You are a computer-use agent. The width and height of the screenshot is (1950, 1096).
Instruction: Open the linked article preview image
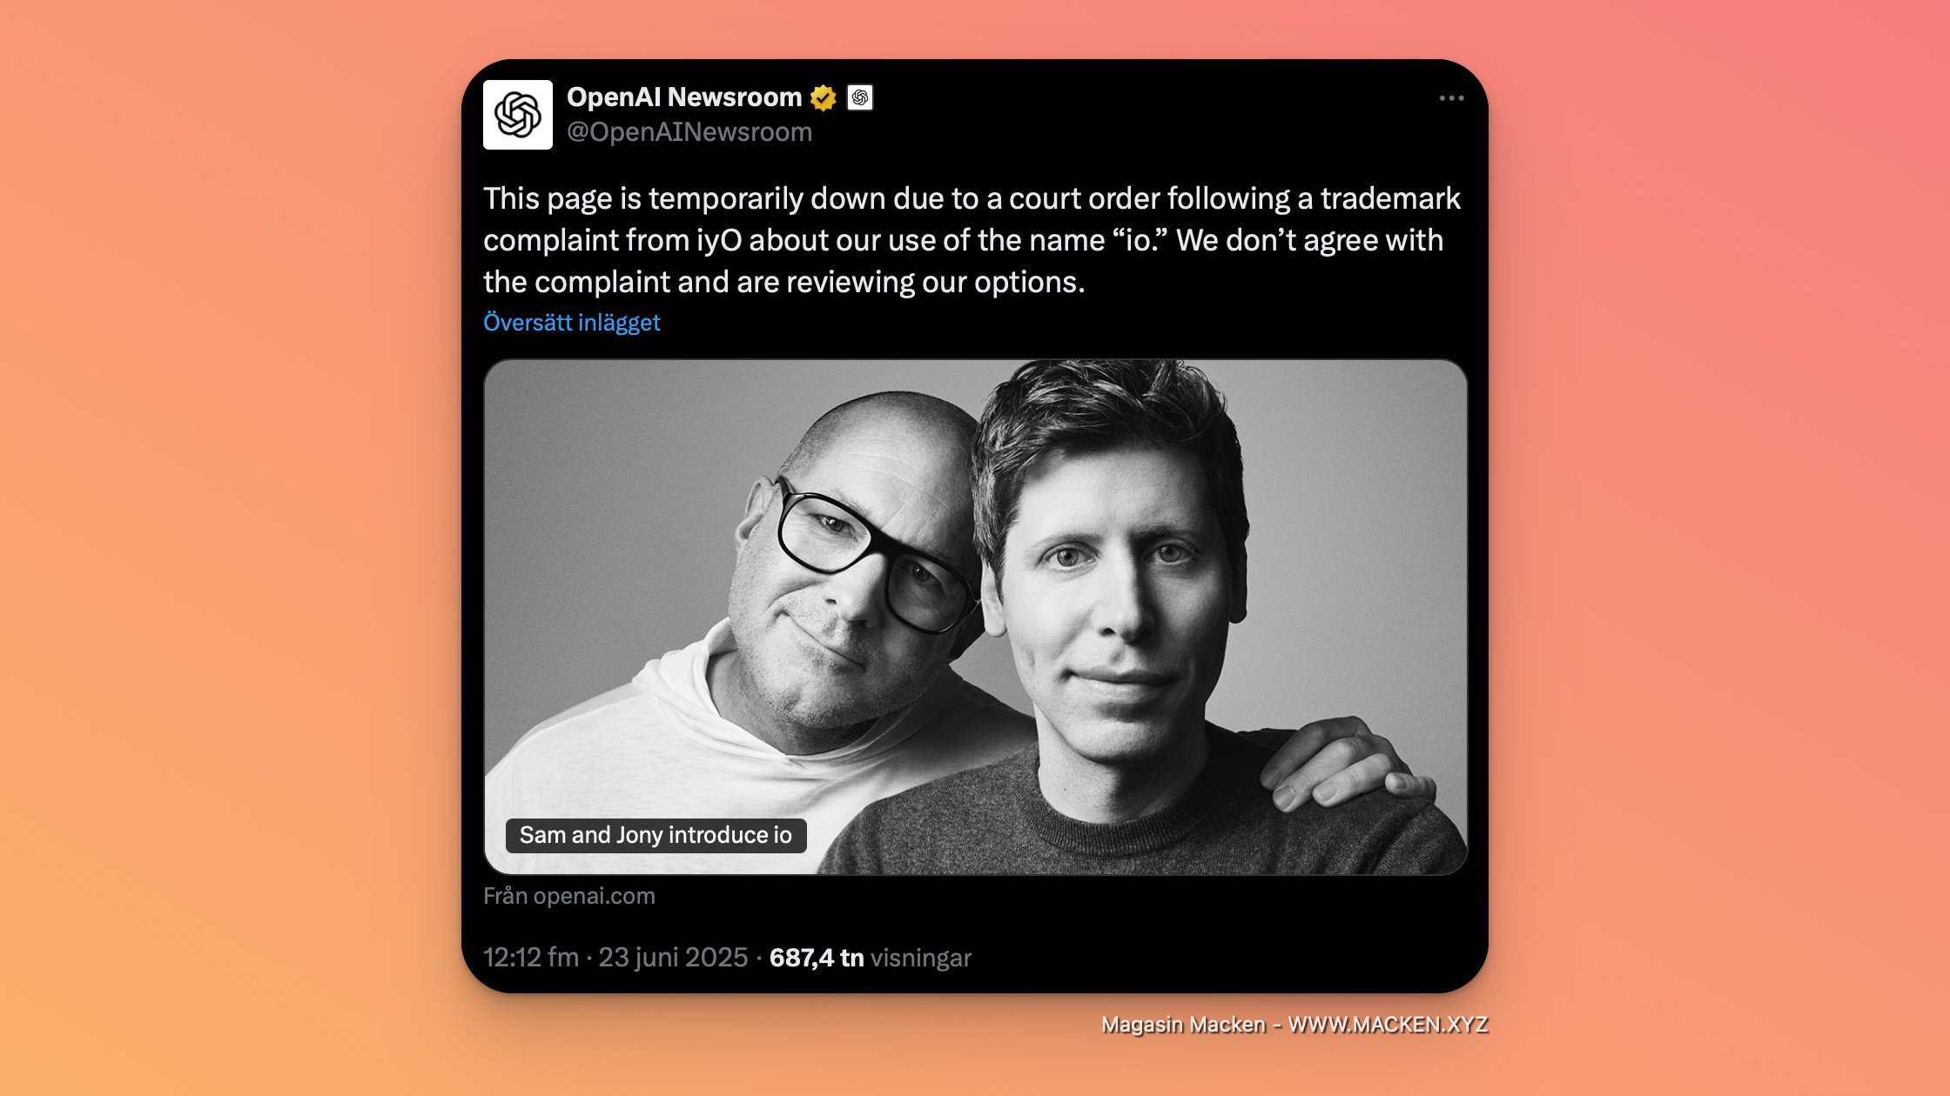975,617
